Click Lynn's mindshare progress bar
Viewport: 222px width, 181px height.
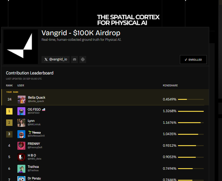coord(191,123)
